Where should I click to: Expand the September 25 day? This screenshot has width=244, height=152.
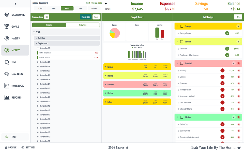pyautogui.click(x=38, y=80)
